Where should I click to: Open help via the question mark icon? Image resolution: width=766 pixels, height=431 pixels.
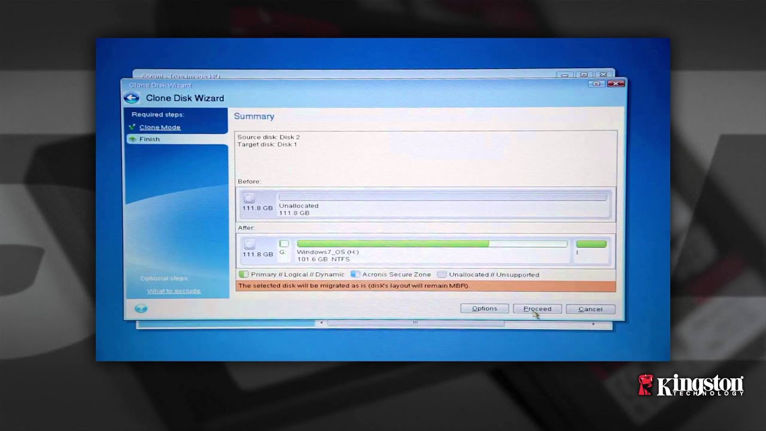point(141,309)
